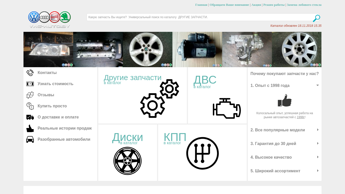
Task: Open Обращаем Ваше внимание menu link
Action: pyautogui.click(x=229, y=5)
